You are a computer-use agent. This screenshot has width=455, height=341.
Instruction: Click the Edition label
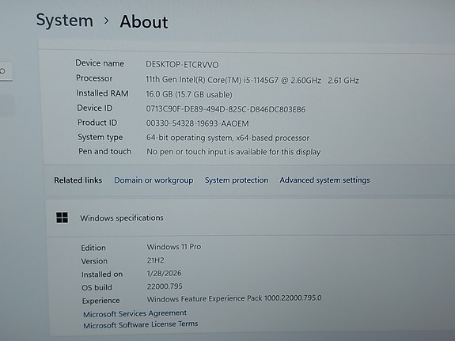pos(93,248)
